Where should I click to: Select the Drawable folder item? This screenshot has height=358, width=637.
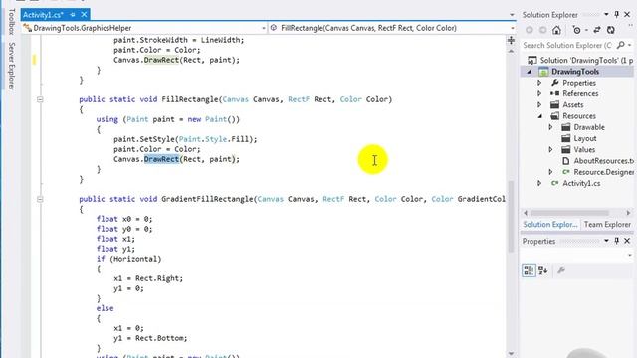pyautogui.click(x=588, y=127)
